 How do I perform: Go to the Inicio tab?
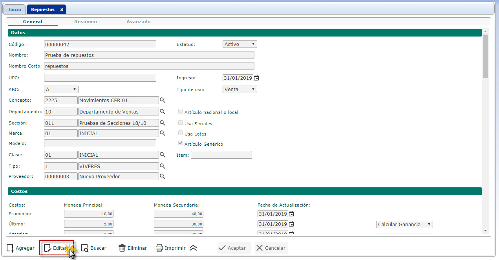click(x=15, y=9)
